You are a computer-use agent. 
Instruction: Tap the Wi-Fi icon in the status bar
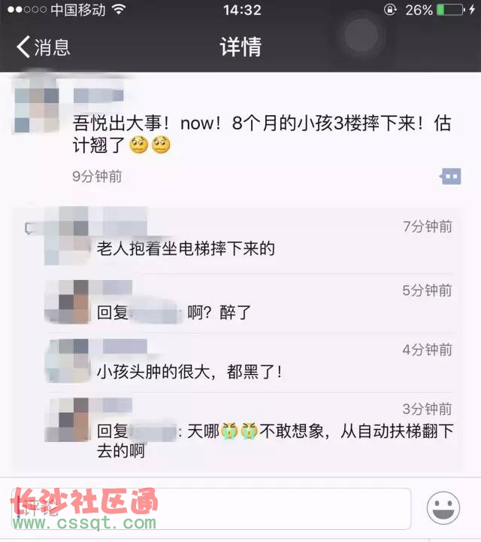tap(118, 10)
